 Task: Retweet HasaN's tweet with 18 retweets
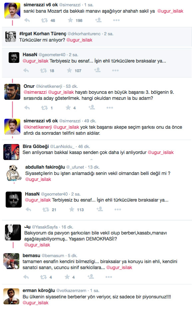coord(44,71)
